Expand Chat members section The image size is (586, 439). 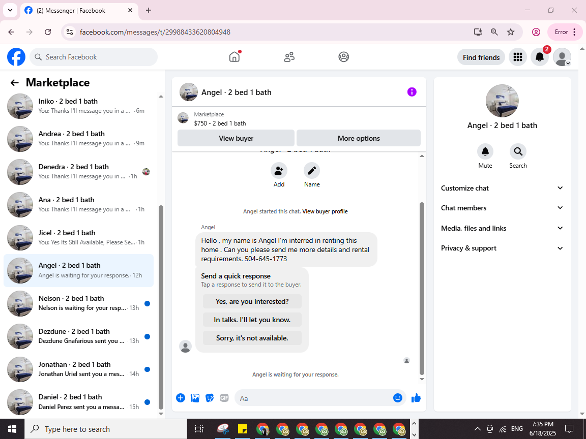502,208
